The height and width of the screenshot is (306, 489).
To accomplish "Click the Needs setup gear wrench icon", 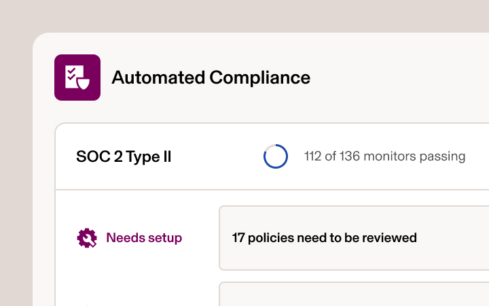I will click(x=87, y=238).
